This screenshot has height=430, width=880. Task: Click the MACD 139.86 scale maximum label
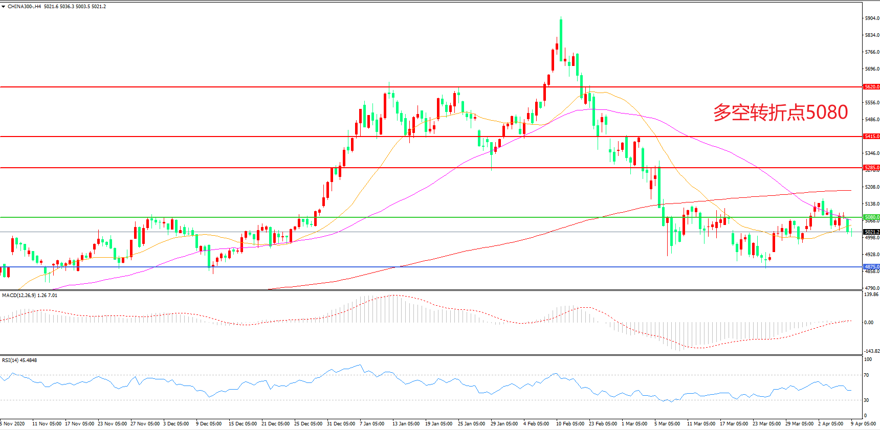[871, 295]
